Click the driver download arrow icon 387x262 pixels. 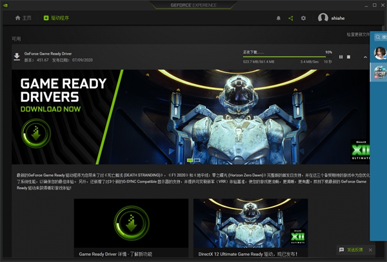point(17,57)
